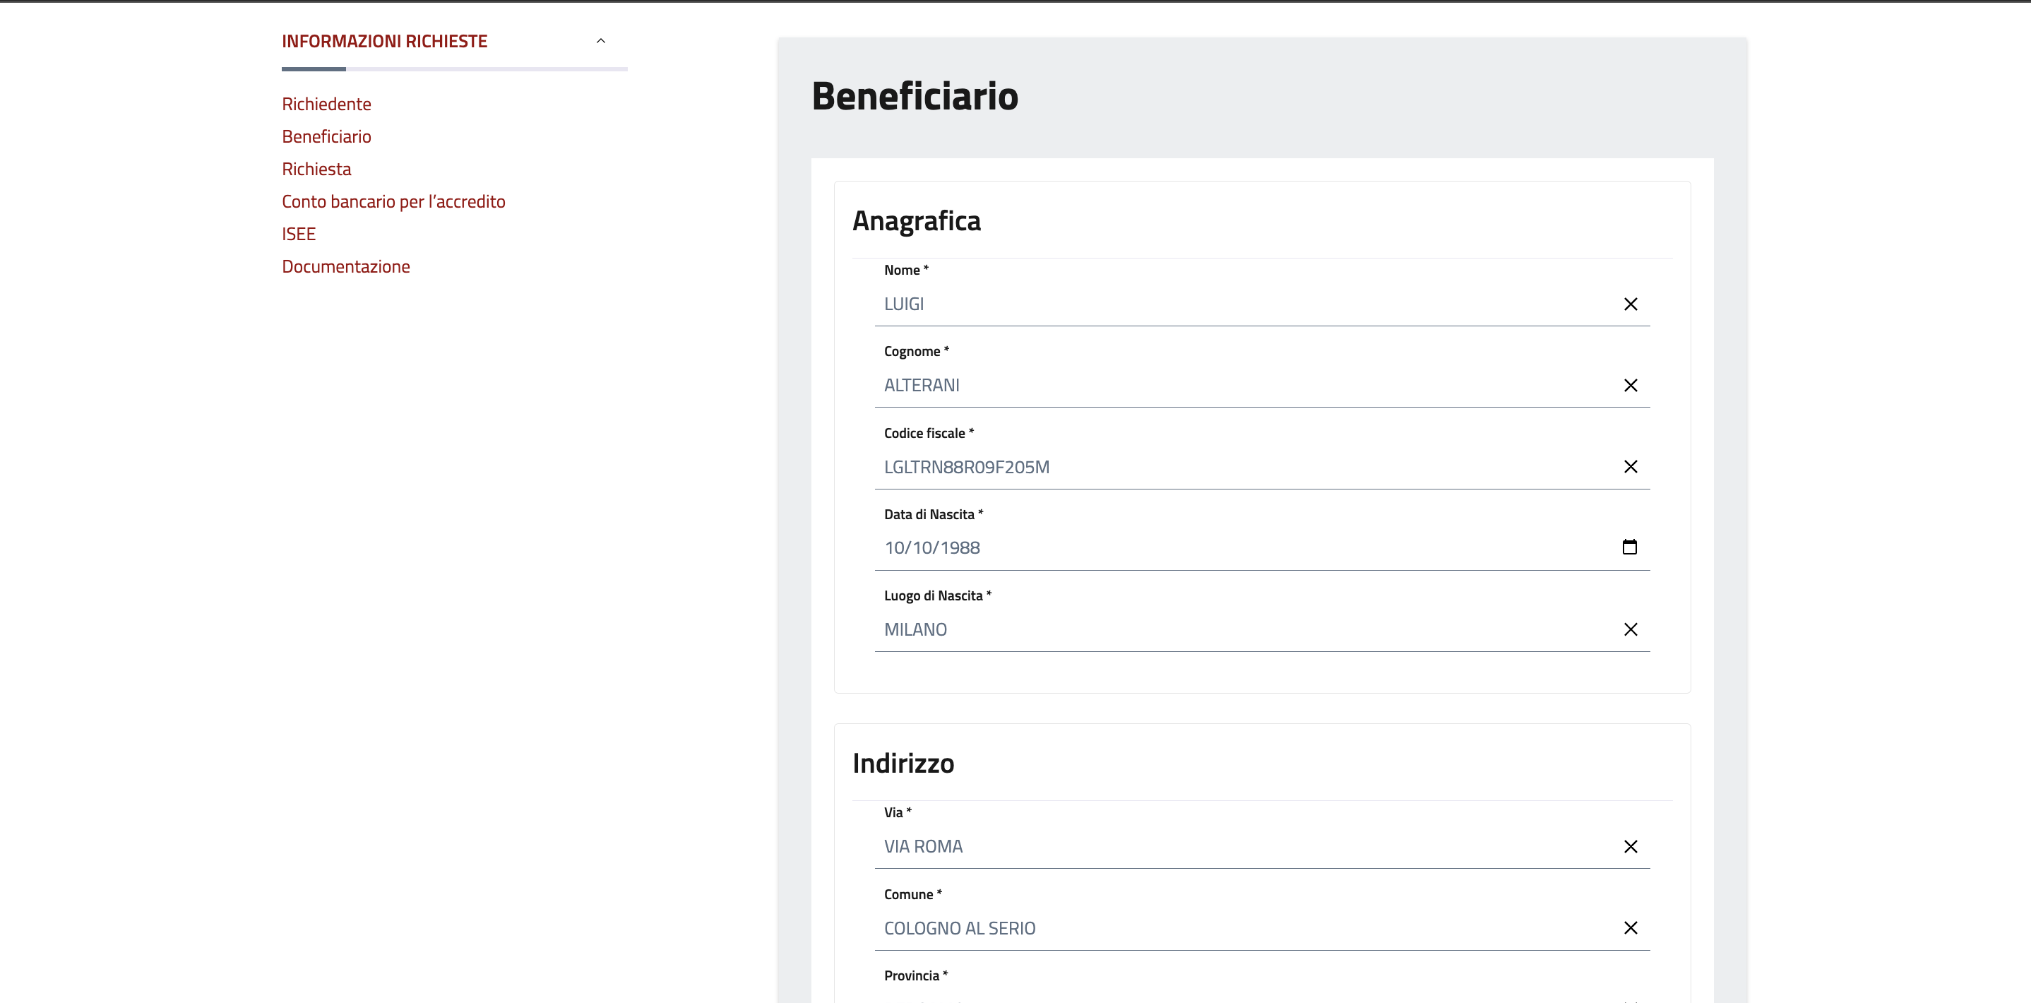Open the Data di Nascita calendar picker
2031x1003 pixels.
1629,547
